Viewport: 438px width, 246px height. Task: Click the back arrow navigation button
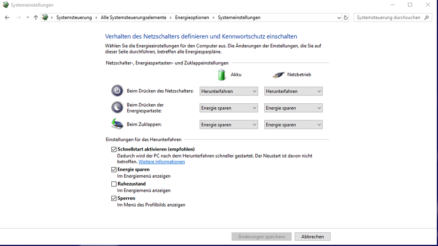click(x=7, y=18)
